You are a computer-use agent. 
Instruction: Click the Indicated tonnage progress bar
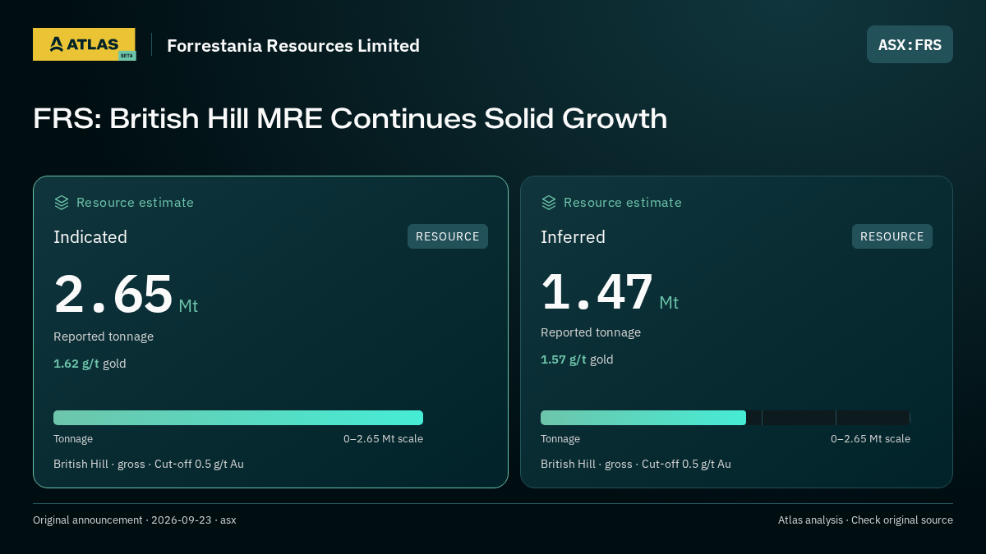tap(238, 418)
